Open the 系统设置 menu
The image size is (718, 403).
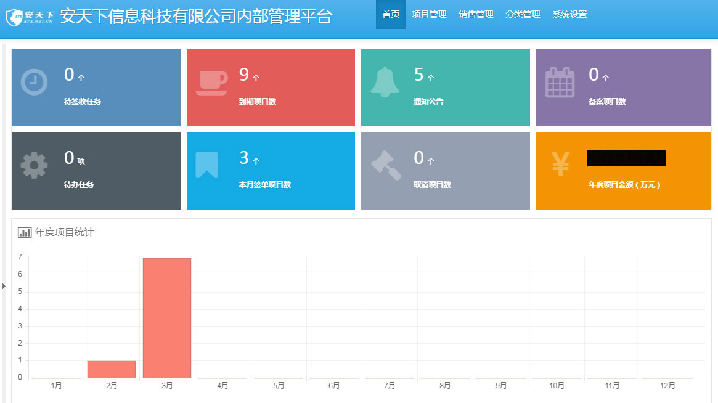point(569,14)
